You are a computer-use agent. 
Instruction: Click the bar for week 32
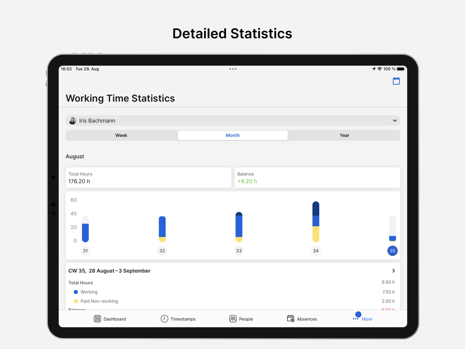point(162,229)
